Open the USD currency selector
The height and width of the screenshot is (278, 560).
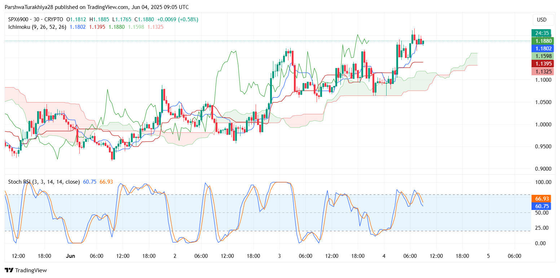[542, 20]
